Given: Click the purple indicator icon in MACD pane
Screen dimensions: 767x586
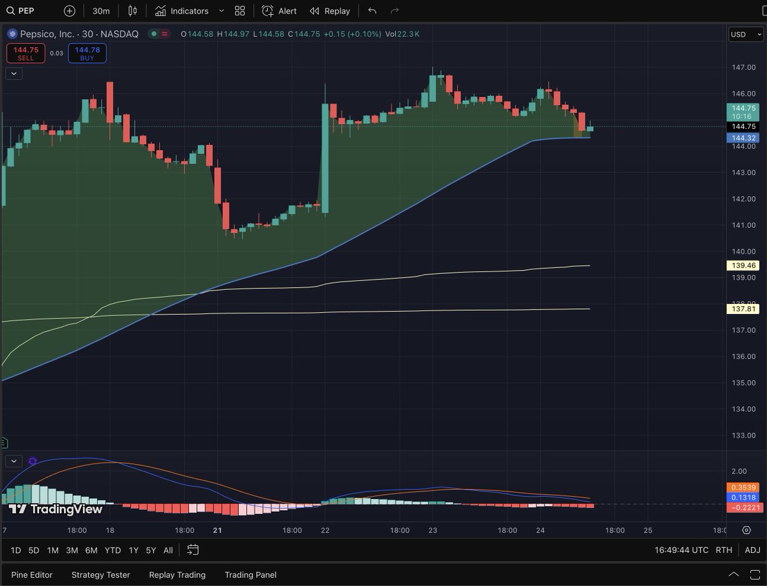Looking at the screenshot, I should tap(33, 461).
